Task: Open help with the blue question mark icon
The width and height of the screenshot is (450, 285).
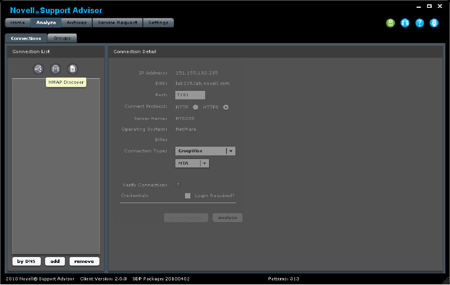Action: pos(420,23)
